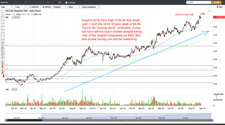Select the pointer cursor tool
The height and width of the screenshot is (125, 225).
(2, 16)
